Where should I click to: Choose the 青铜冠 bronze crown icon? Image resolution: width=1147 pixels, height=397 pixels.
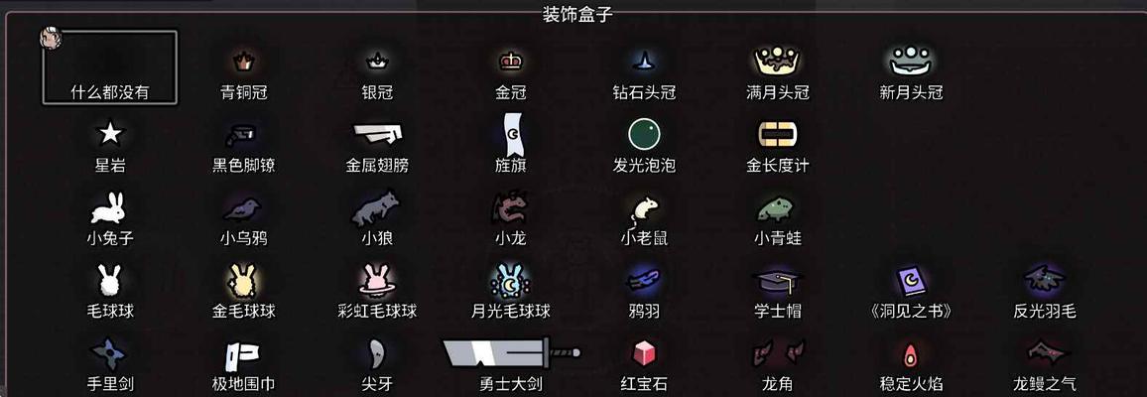243,62
